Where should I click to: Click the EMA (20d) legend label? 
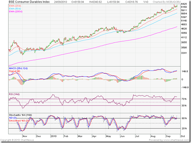tap(15, 6)
